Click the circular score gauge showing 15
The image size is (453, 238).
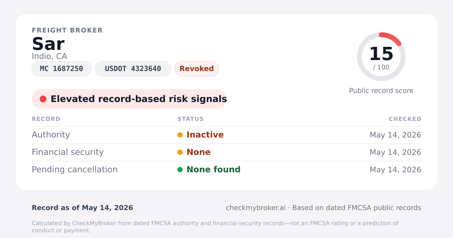click(x=381, y=57)
